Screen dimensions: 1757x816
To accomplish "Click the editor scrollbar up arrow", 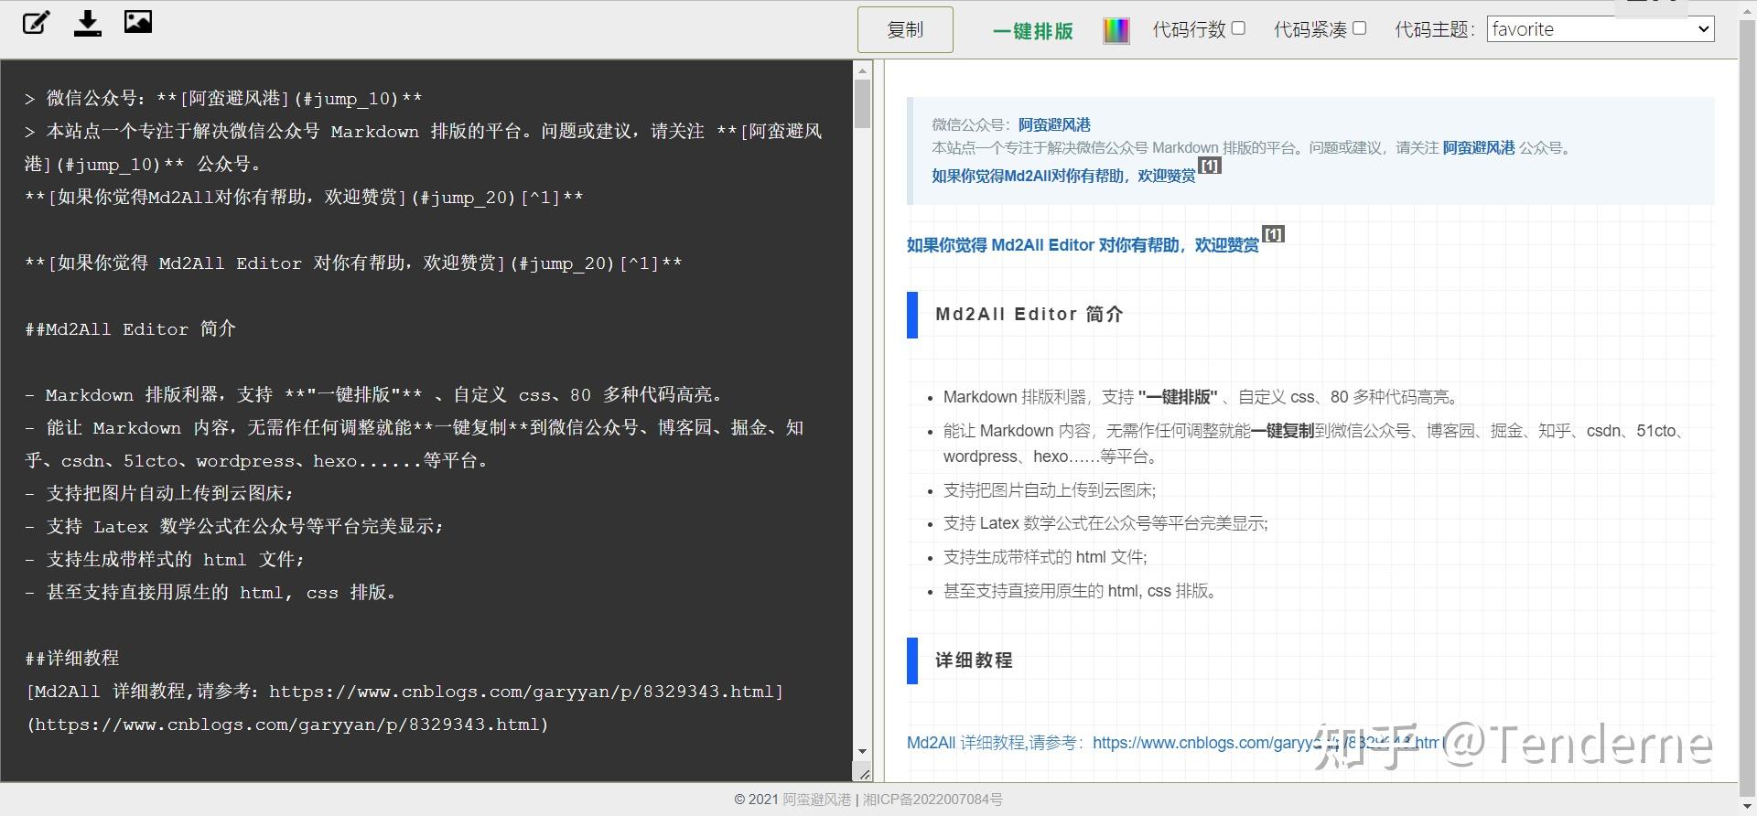I will pyautogui.click(x=862, y=70).
